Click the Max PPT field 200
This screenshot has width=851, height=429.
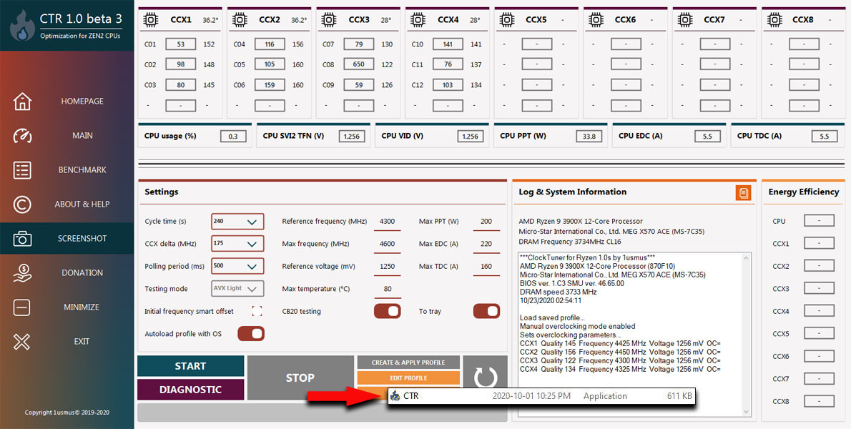pos(486,221)
